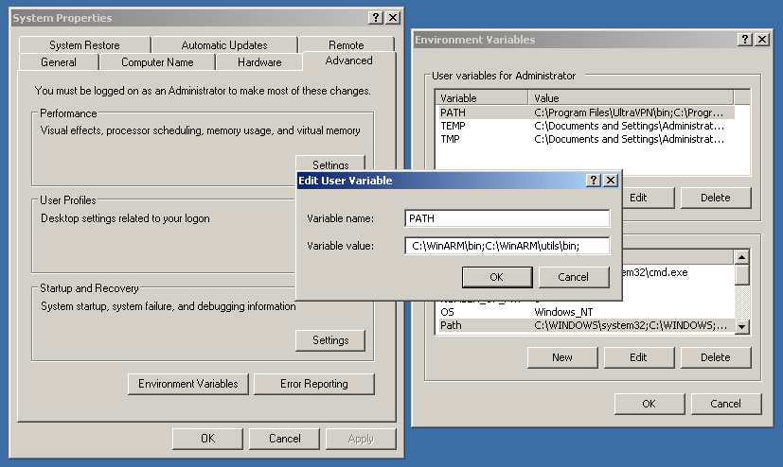This screenshot has height=467, width=783.
Task: Click the cmd.exe value in system variables
Action: coord(655,272)
